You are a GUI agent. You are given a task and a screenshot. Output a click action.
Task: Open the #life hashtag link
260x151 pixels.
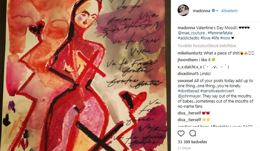tap(215, 38)
